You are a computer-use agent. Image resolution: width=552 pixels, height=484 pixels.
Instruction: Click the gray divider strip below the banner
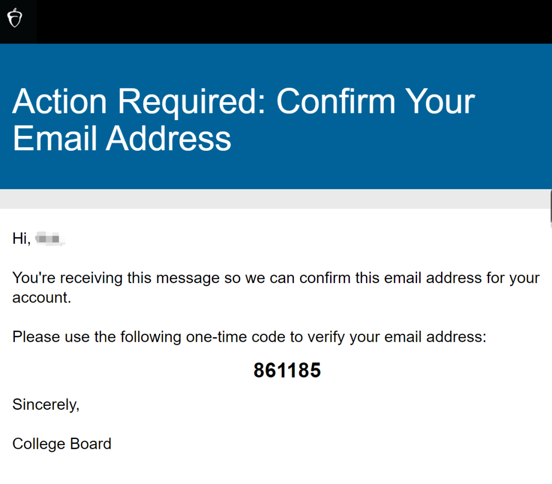[x=276, y=199]
